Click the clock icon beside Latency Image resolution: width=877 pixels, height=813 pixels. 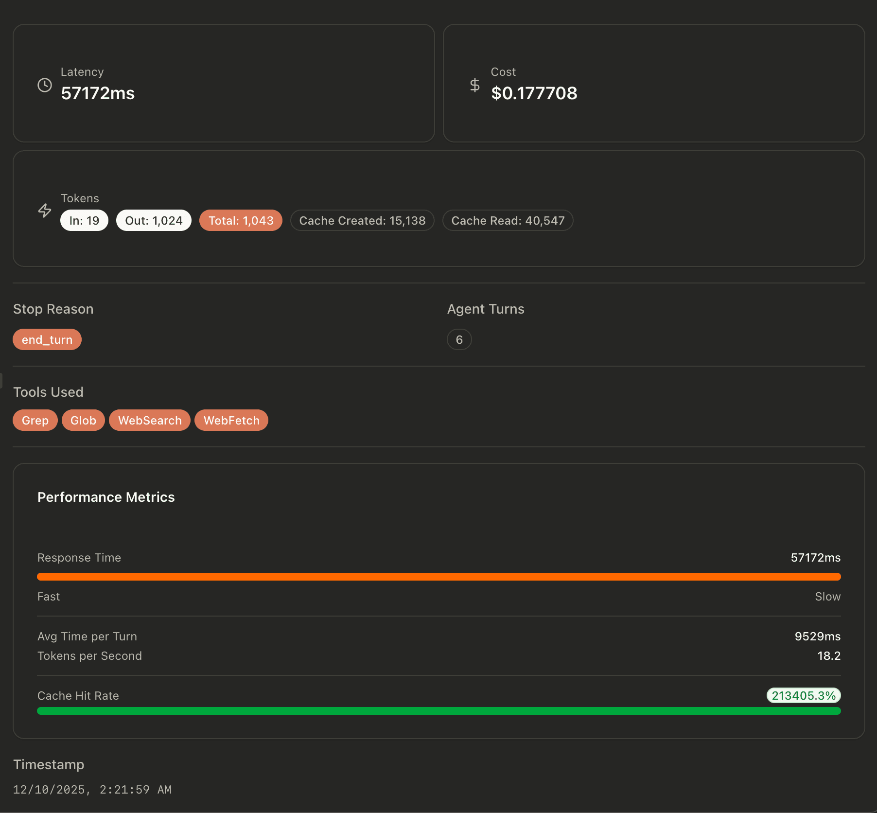[x=45, y=85]
